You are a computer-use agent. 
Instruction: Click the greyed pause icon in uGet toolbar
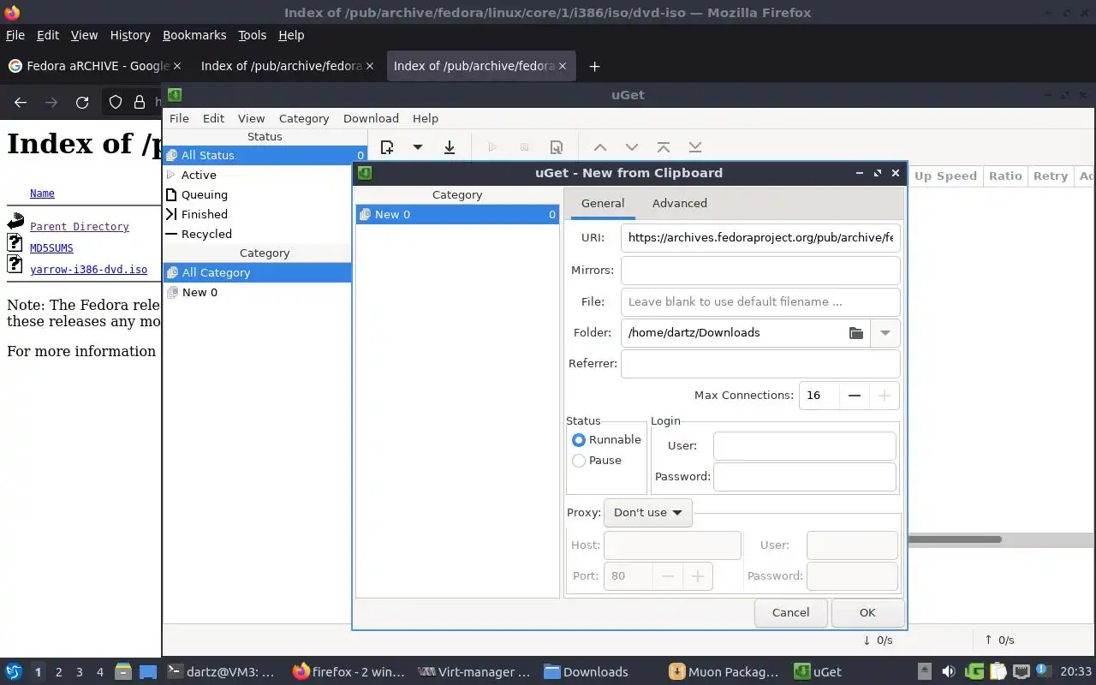pos(524,147)
